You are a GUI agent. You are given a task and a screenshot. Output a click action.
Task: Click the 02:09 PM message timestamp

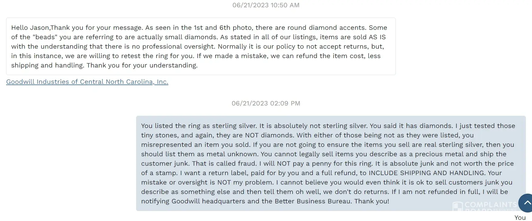pos(266,103)
